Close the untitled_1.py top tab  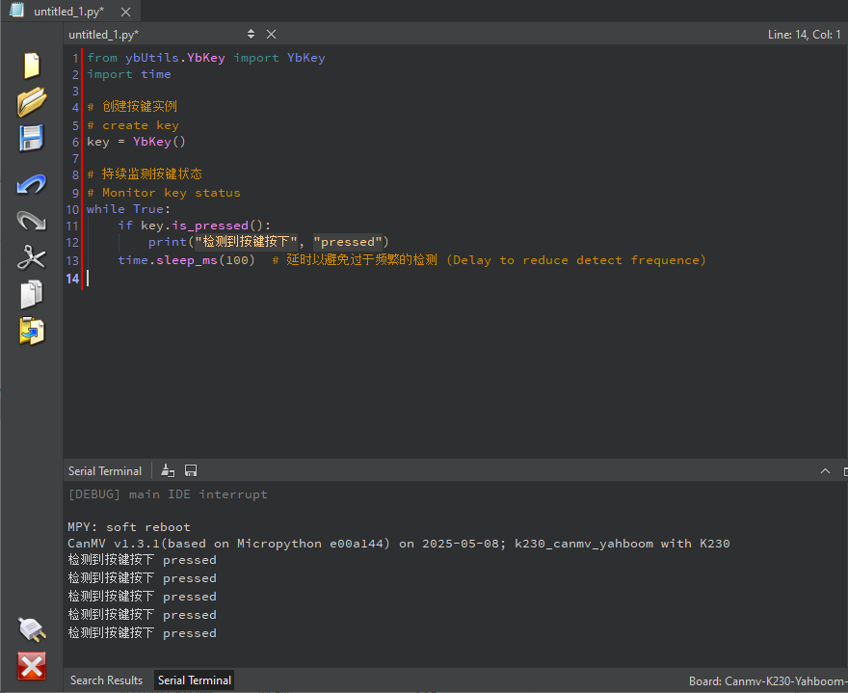click(125, 12)
